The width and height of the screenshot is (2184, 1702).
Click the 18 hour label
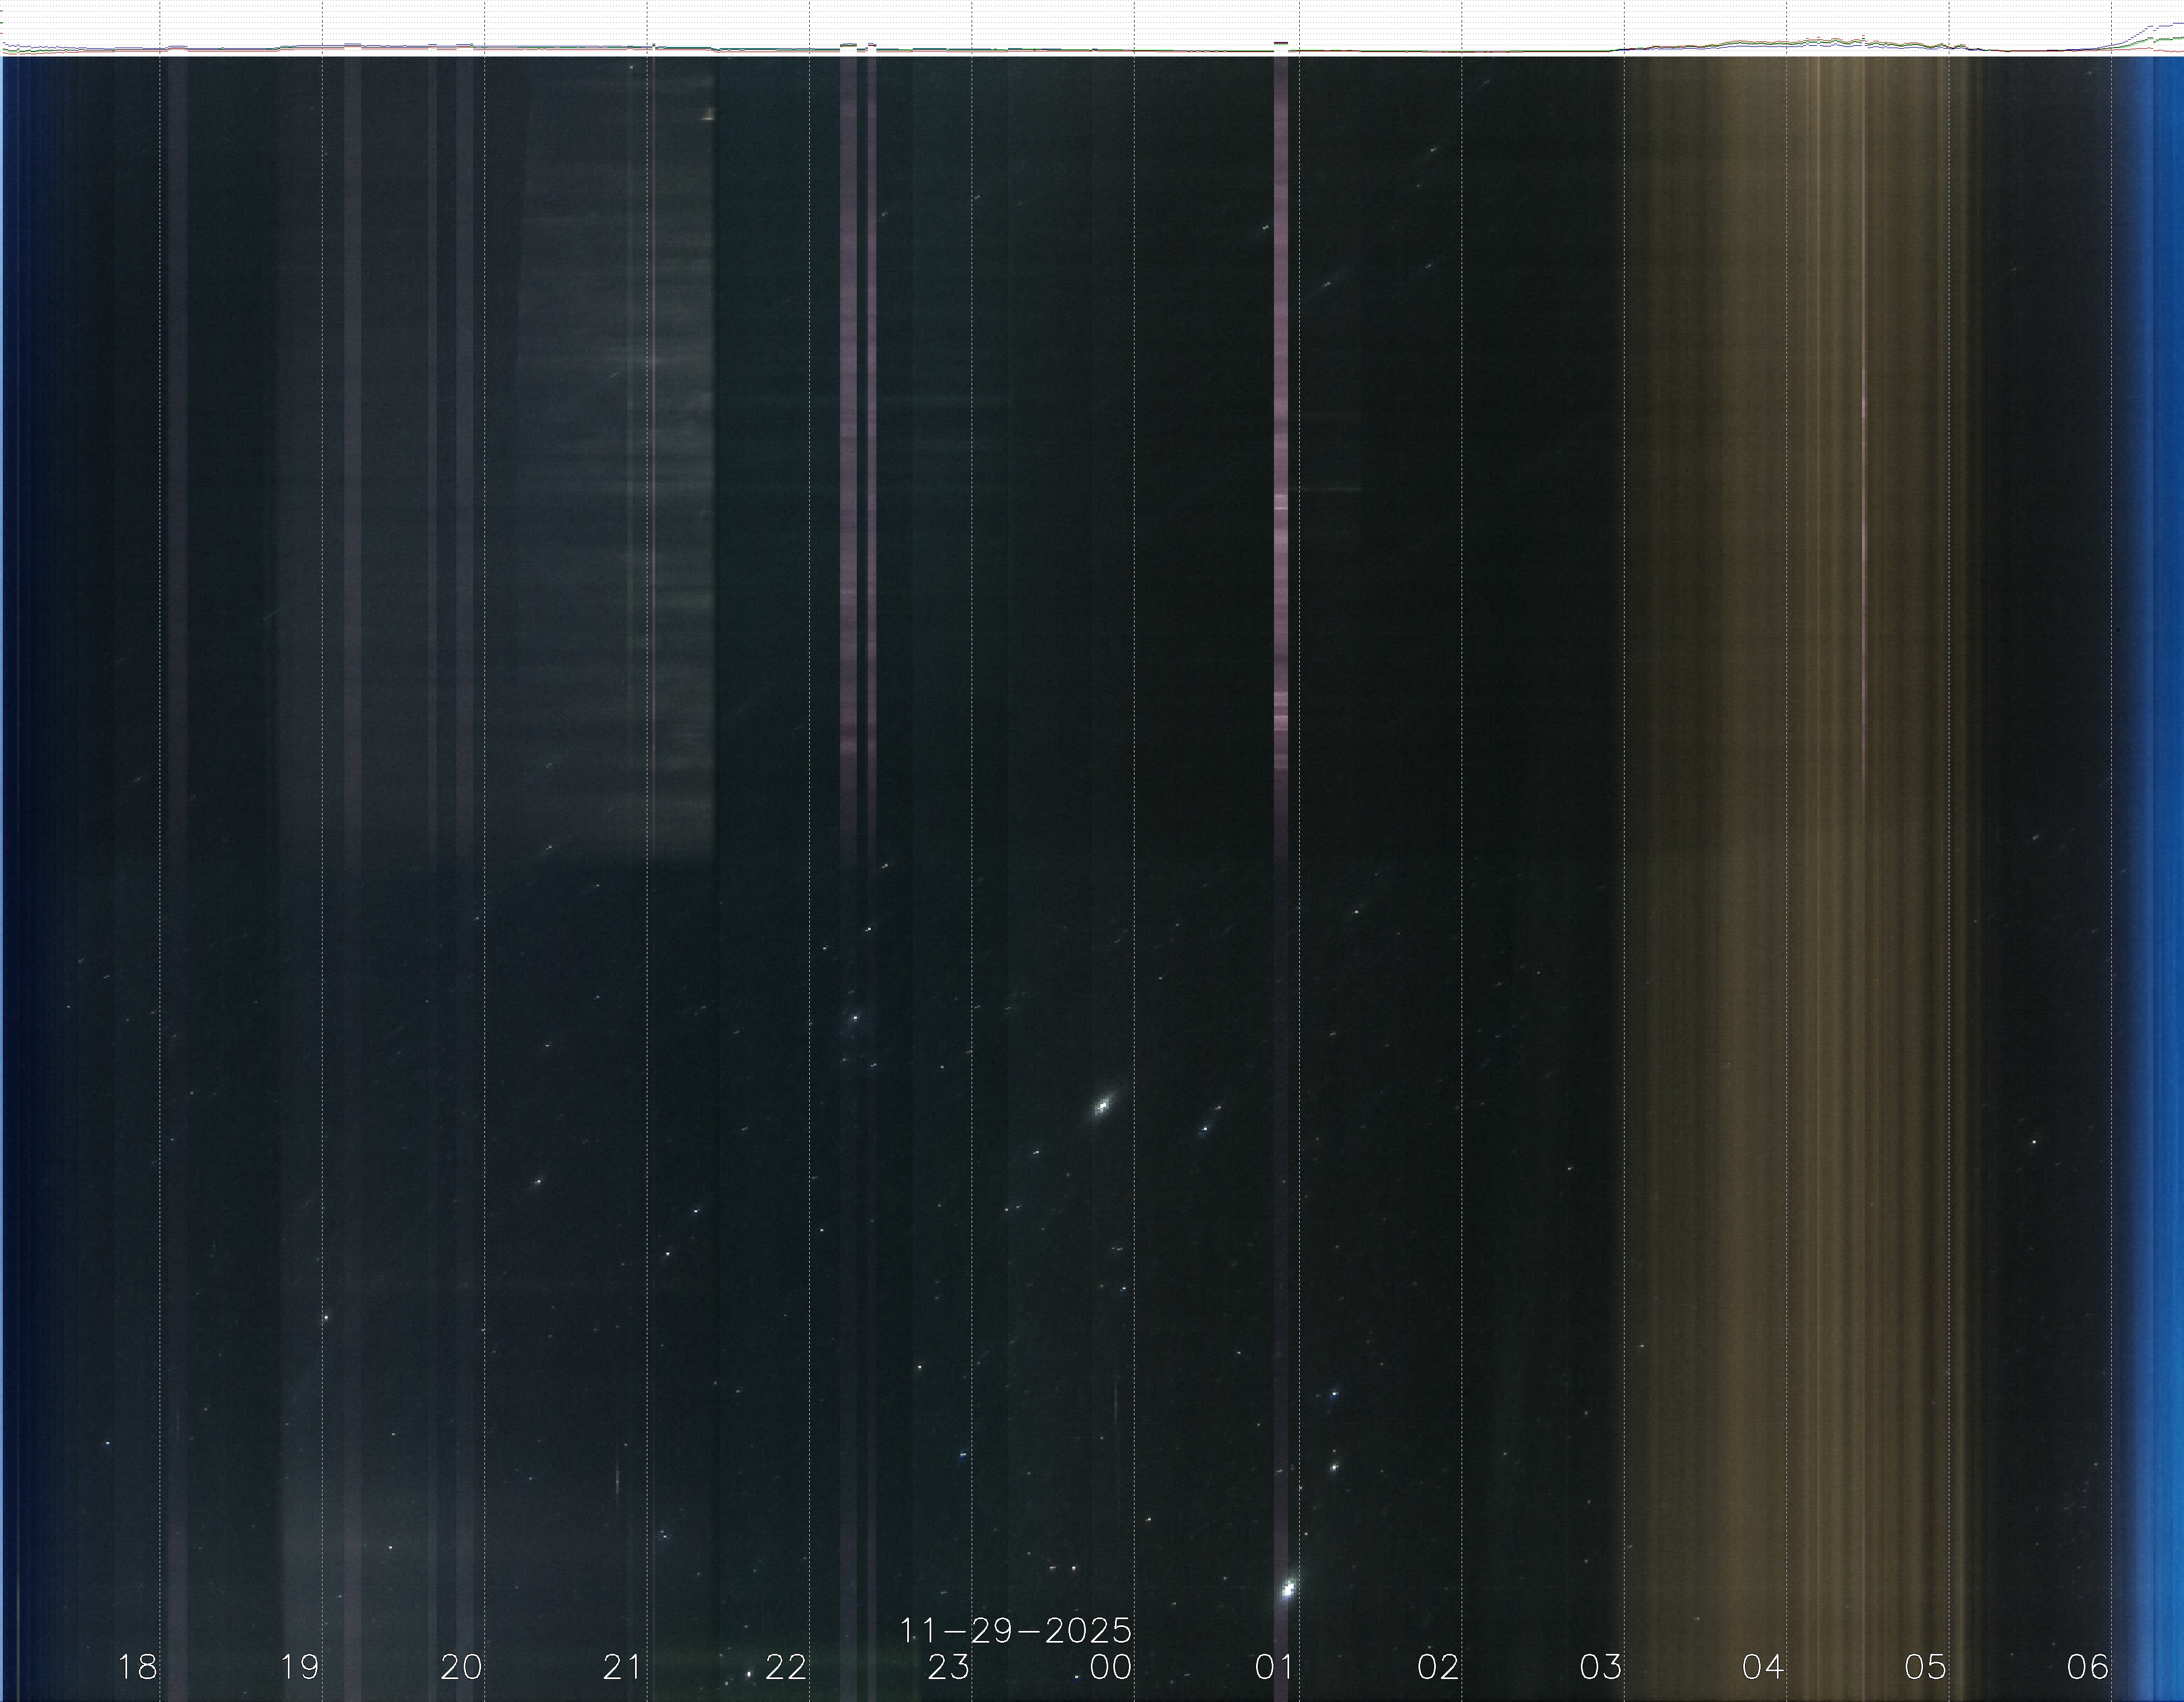(137, 1667)
